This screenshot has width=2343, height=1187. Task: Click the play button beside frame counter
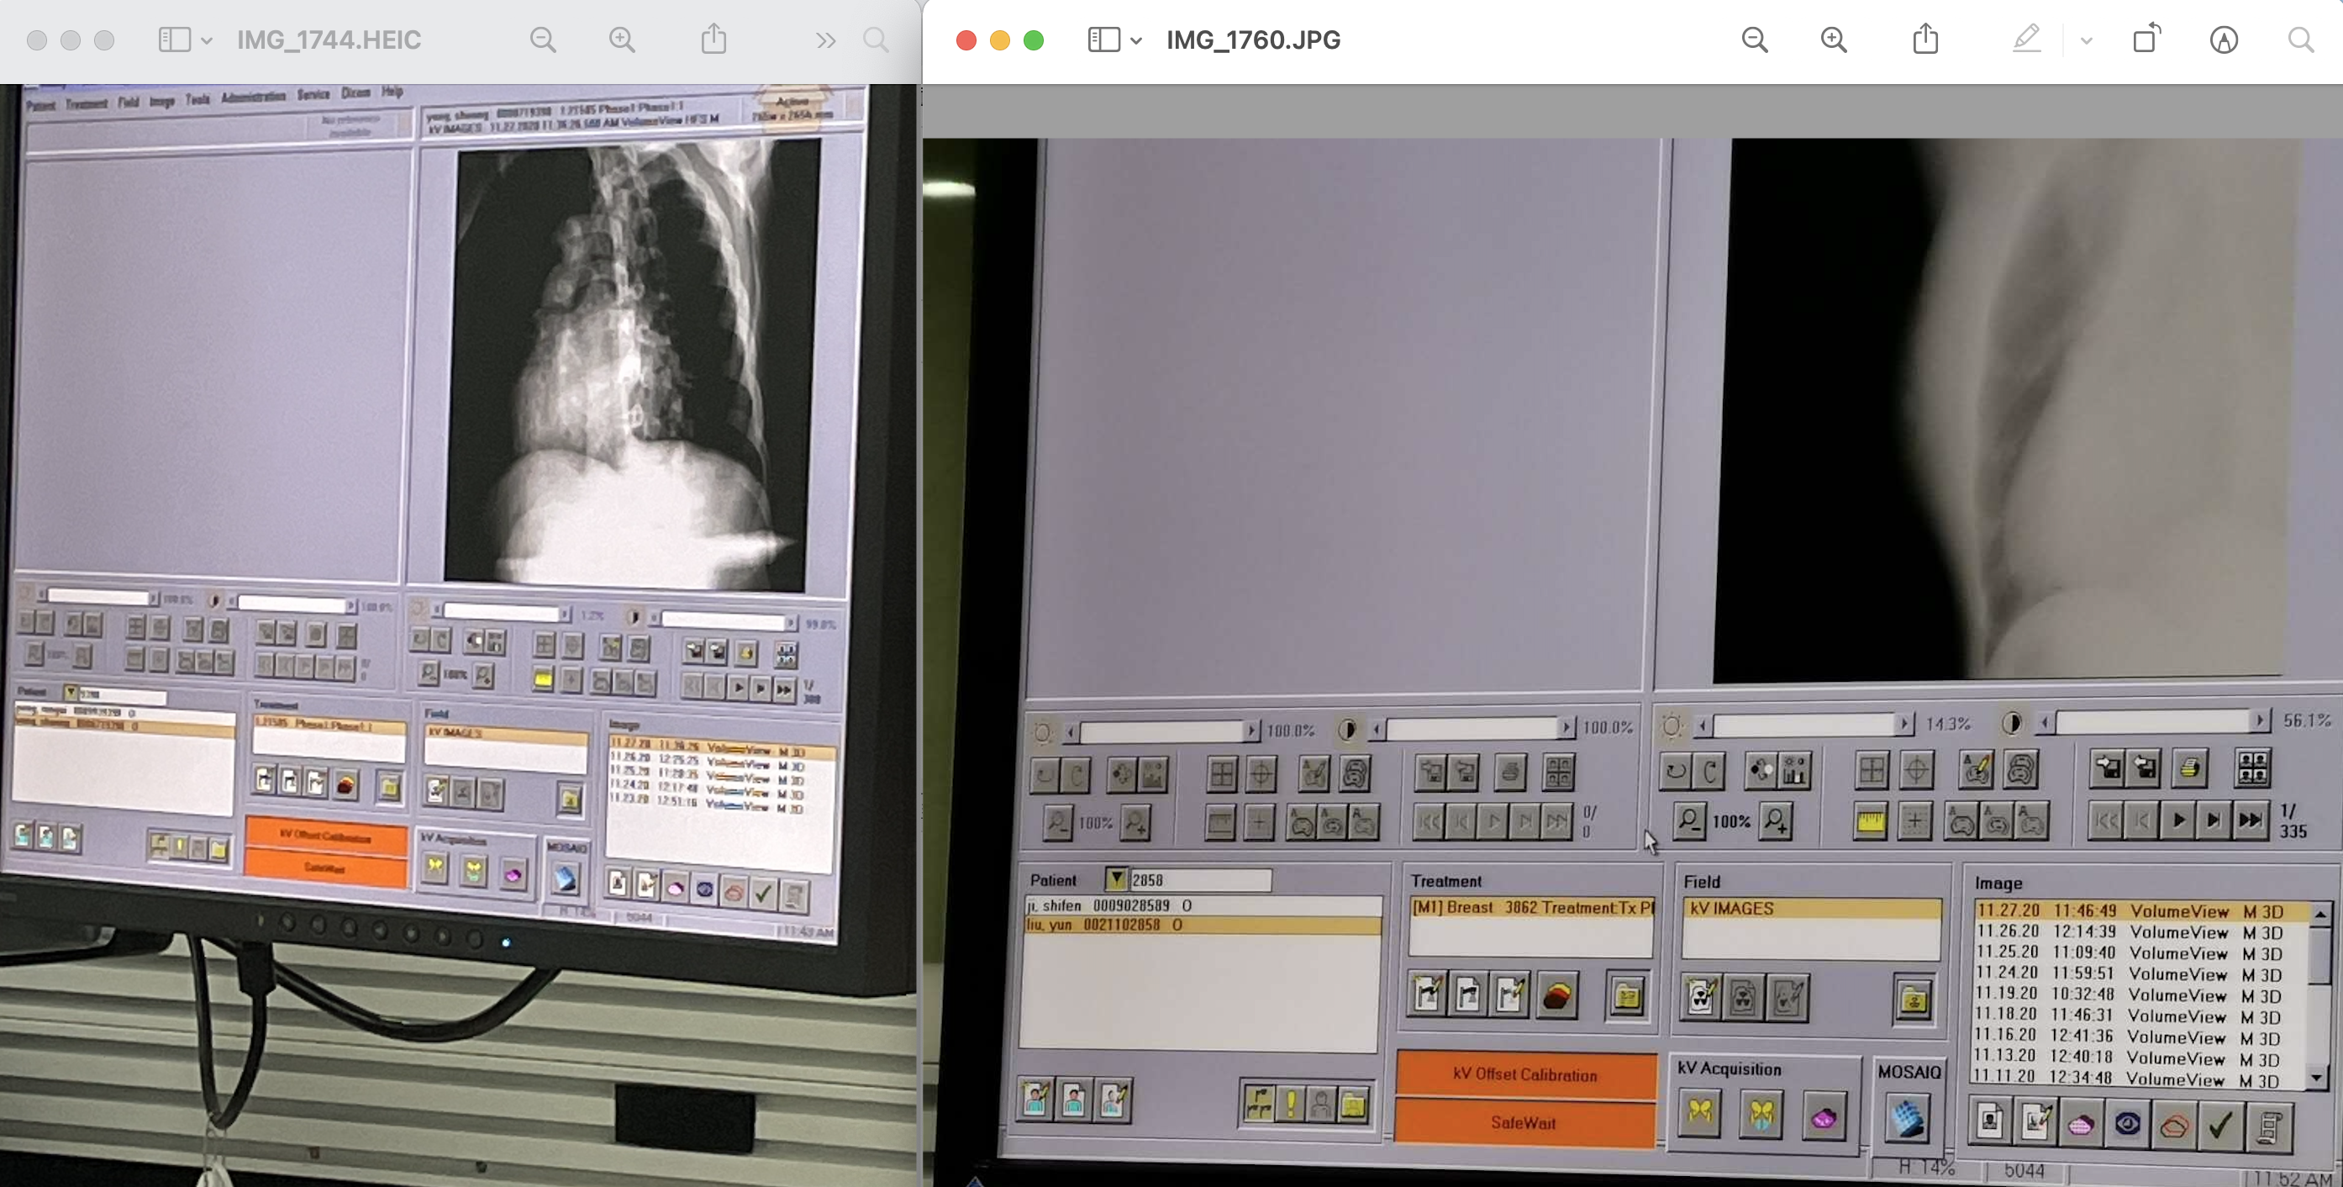(x=2178, y=820)
